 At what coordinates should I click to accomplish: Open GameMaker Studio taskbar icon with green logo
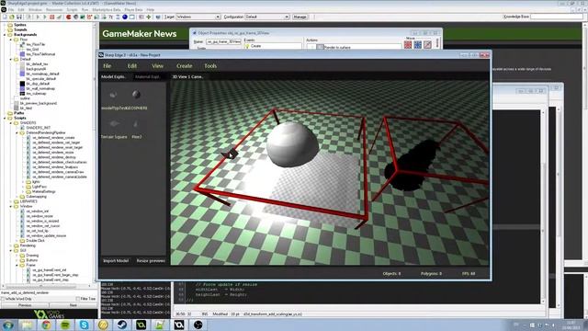coord(141,325)
